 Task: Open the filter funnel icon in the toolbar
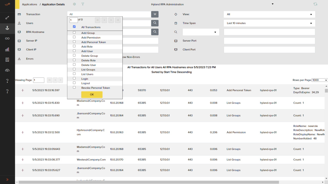coord(83,4)
